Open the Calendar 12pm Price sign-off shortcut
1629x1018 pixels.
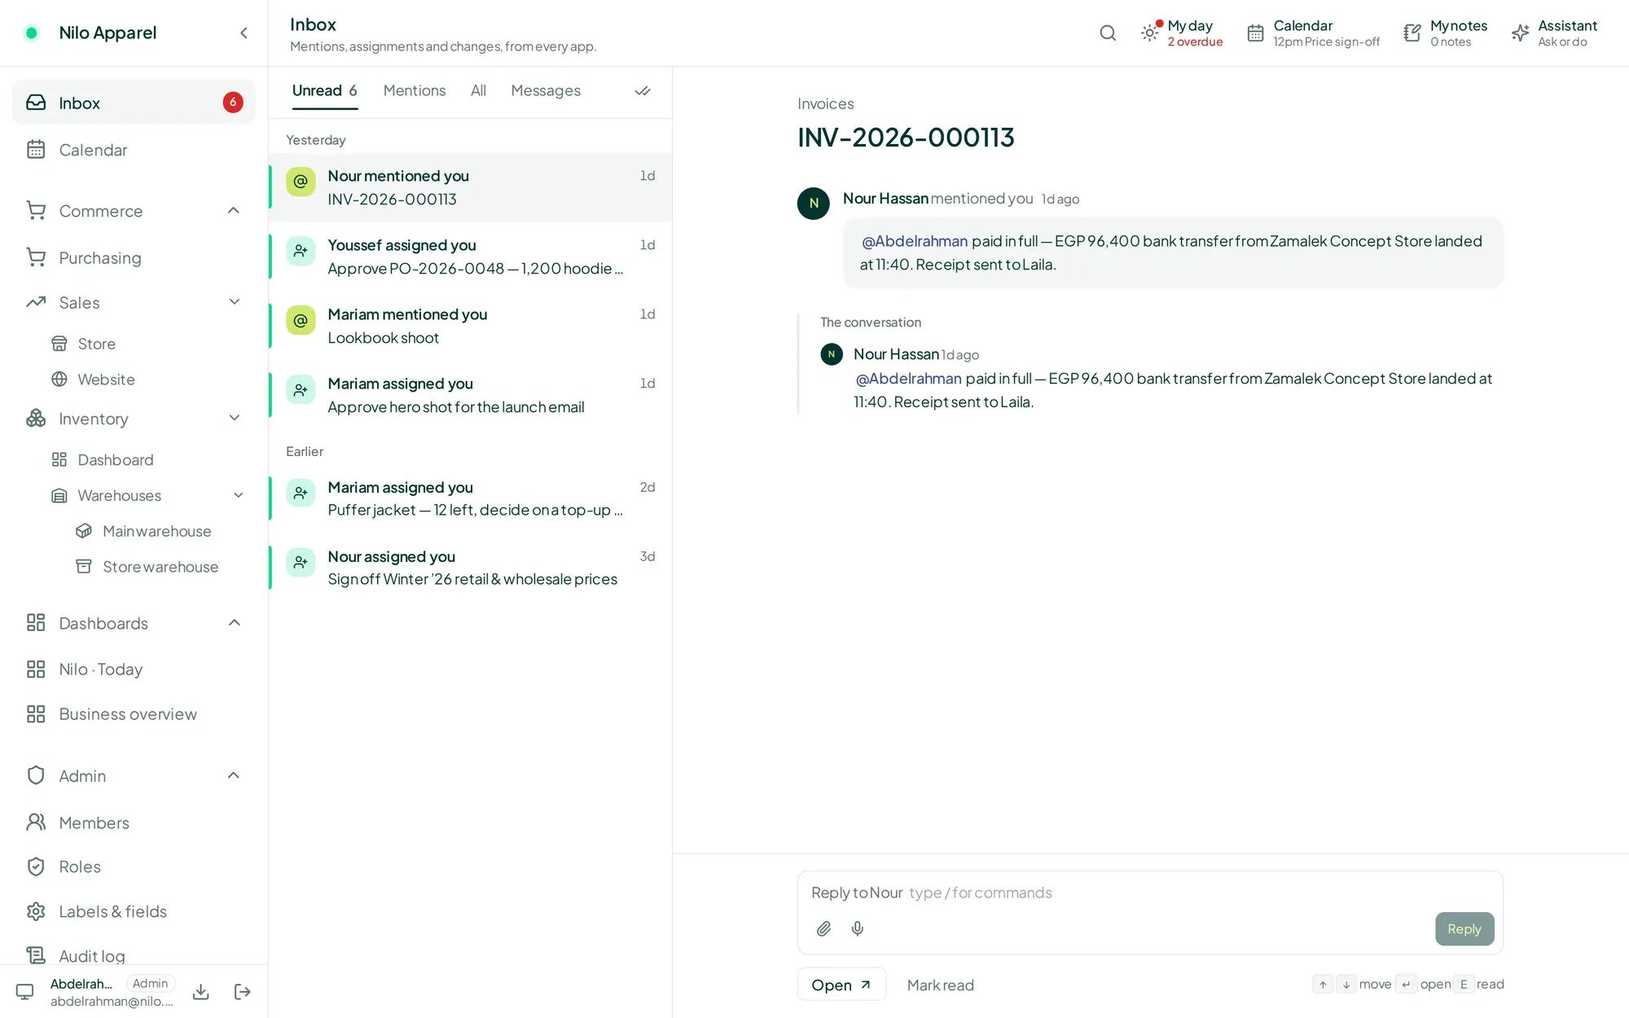click(x=1313, y=33)
